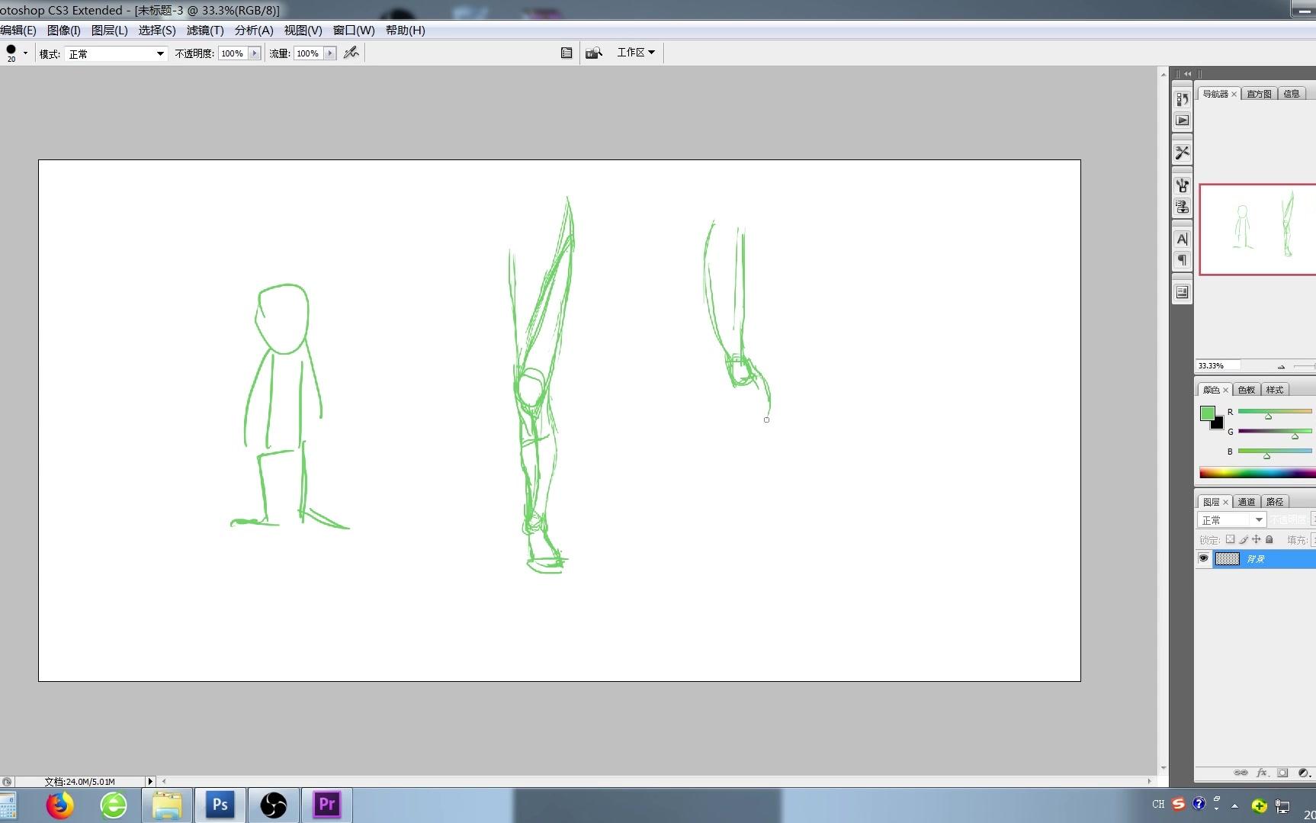This screenshot has width=1316, height=823.
Task: Toggle lock position icon
Action: (1257, 539)
